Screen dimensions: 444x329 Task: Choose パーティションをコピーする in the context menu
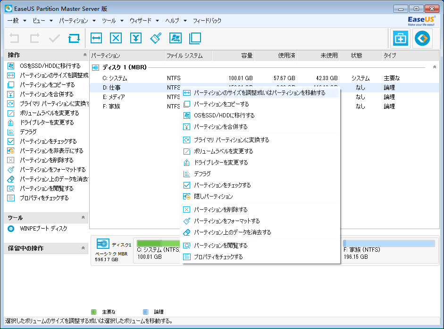pos(260,104)
